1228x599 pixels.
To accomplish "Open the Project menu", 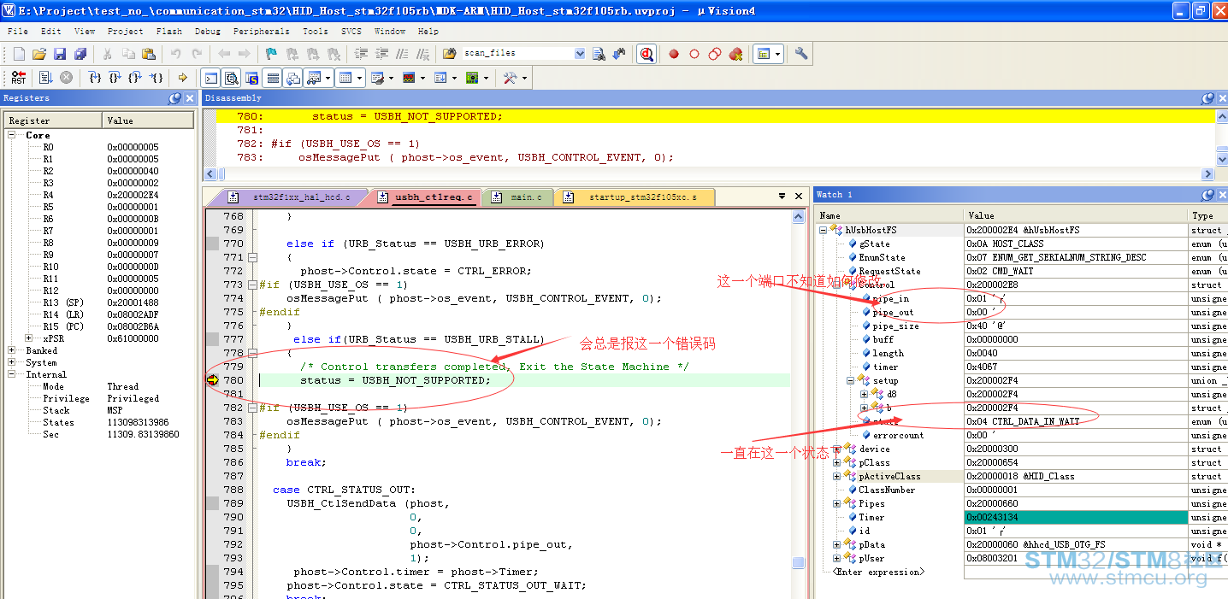I will [x=126, y=31].
